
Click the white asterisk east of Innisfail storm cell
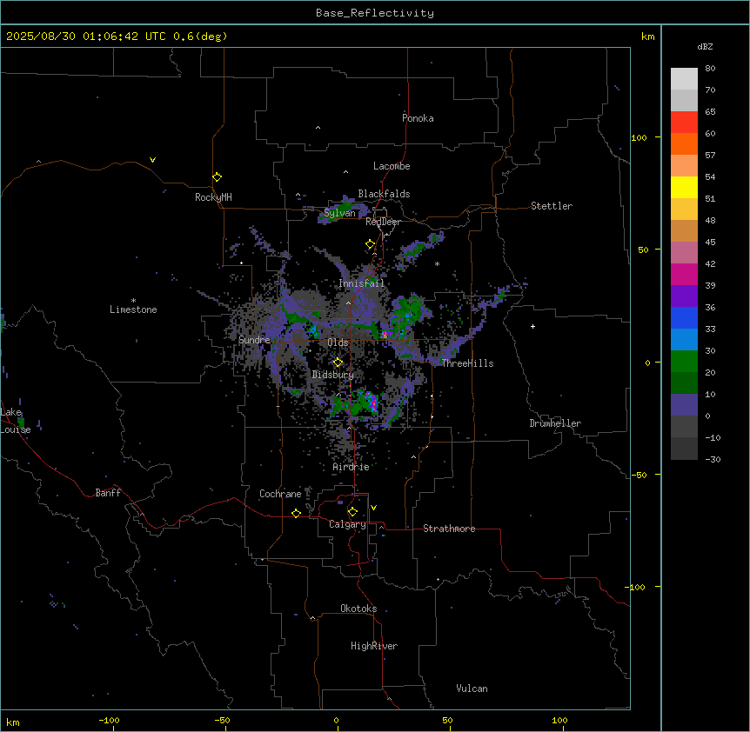pyautogui.click(x=437, y=263)
